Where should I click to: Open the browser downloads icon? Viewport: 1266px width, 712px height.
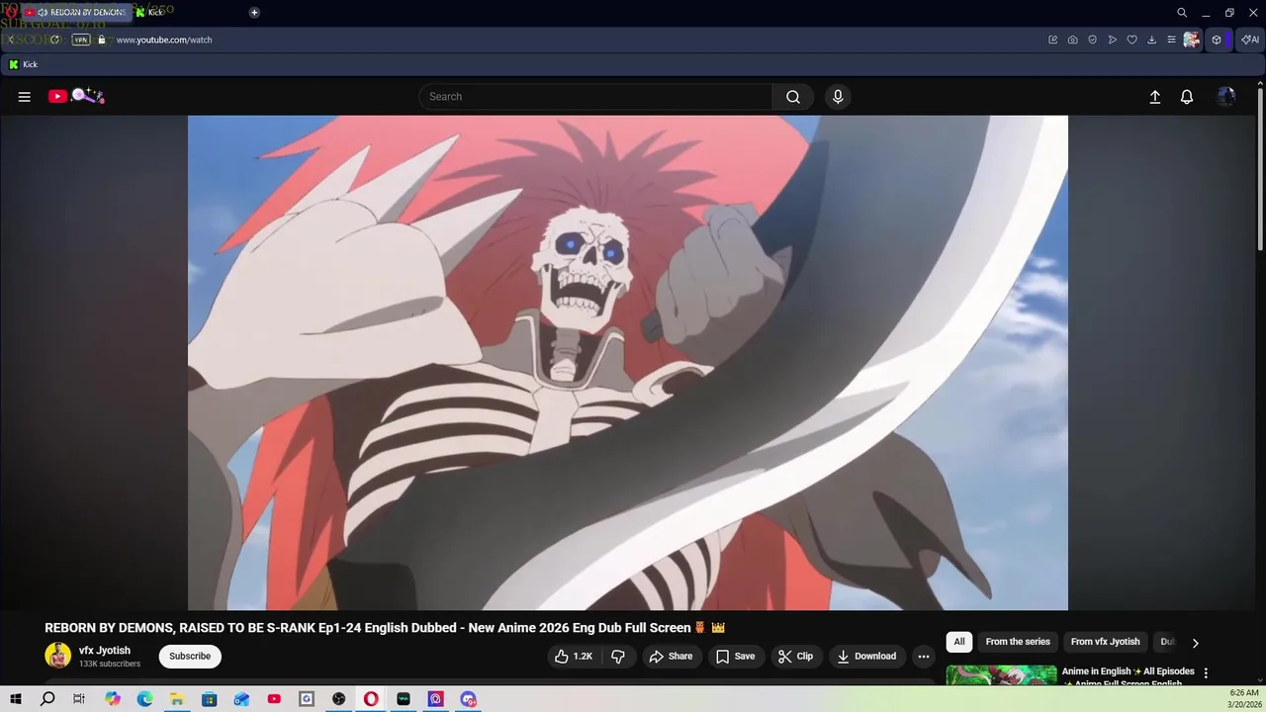1152,40
